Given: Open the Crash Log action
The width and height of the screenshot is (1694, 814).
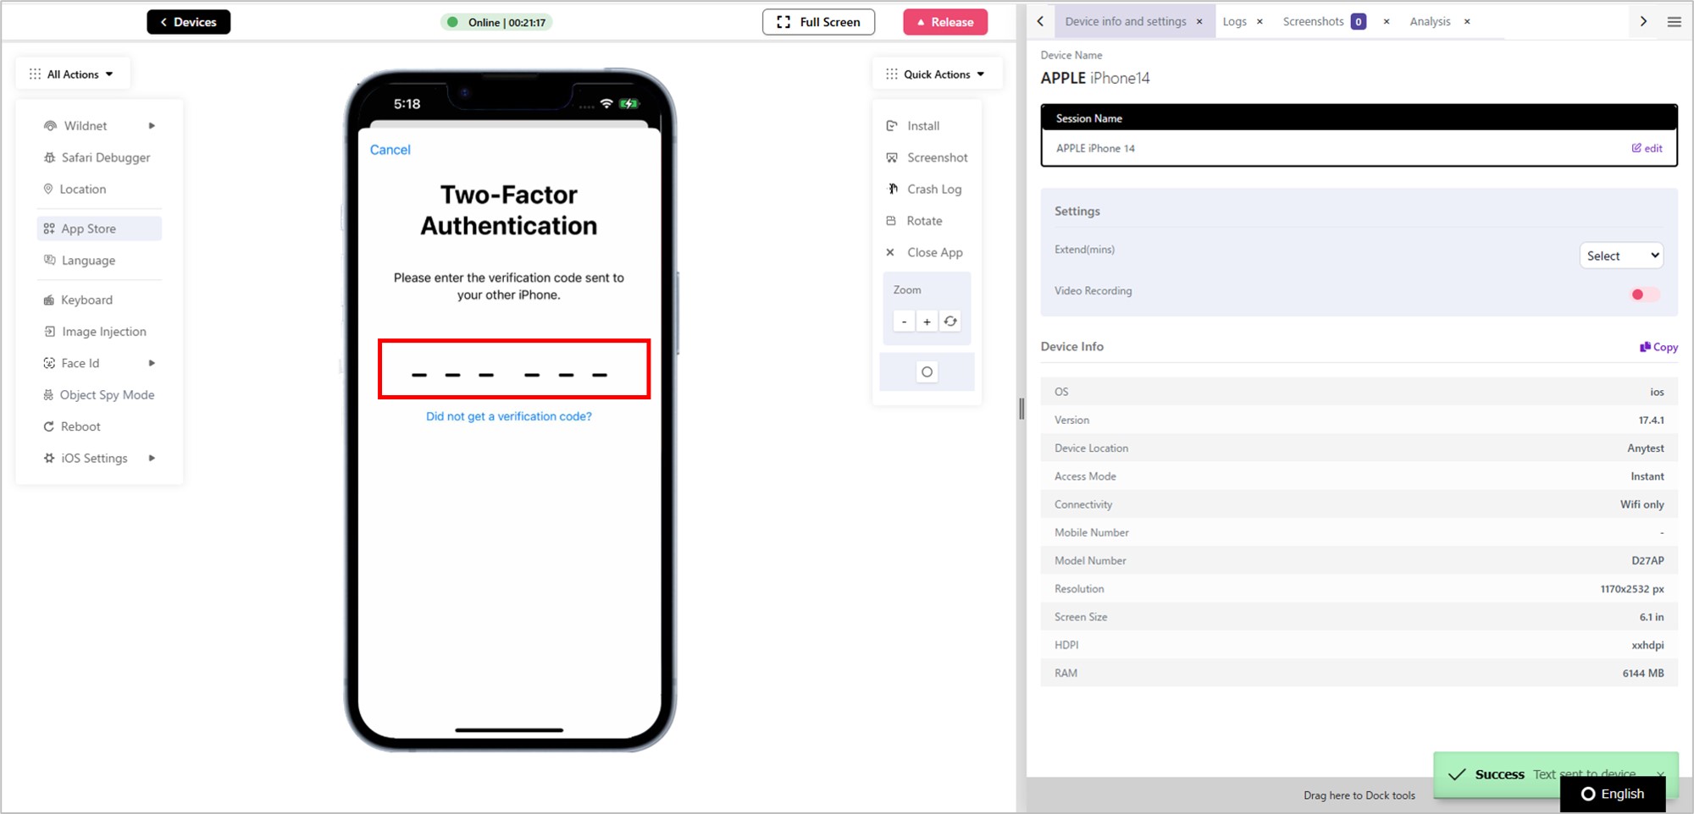Looking at the screenshot, I should click(924, 189).
